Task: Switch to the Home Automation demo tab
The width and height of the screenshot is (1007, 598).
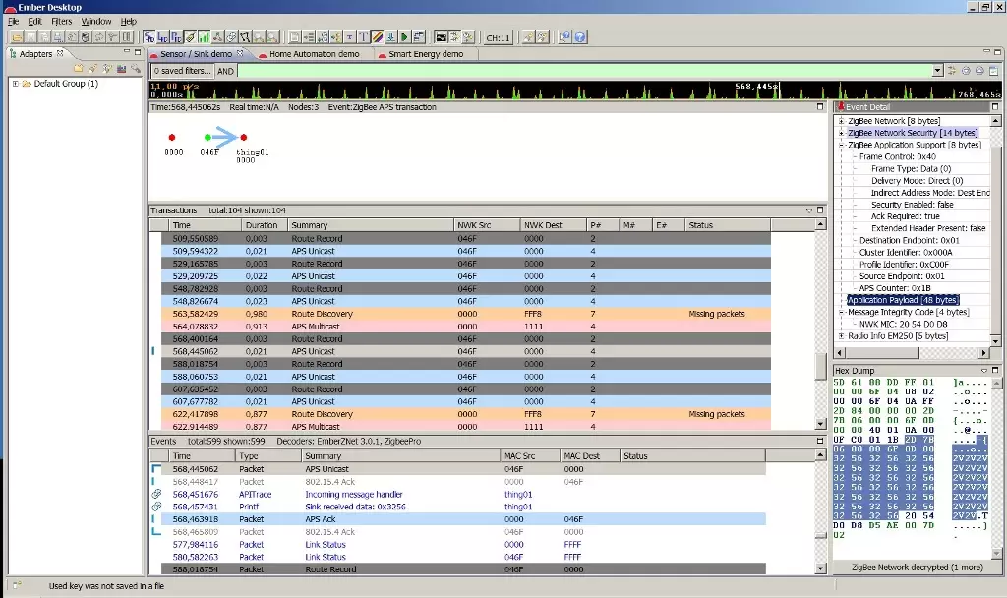Action: click(x=314, y=54)
